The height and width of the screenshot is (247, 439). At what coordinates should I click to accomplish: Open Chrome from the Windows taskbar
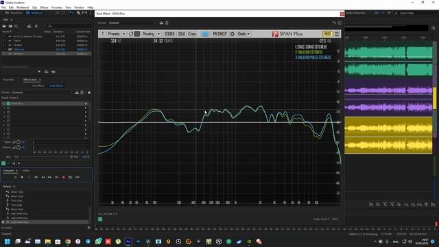[x=68, y=242]
